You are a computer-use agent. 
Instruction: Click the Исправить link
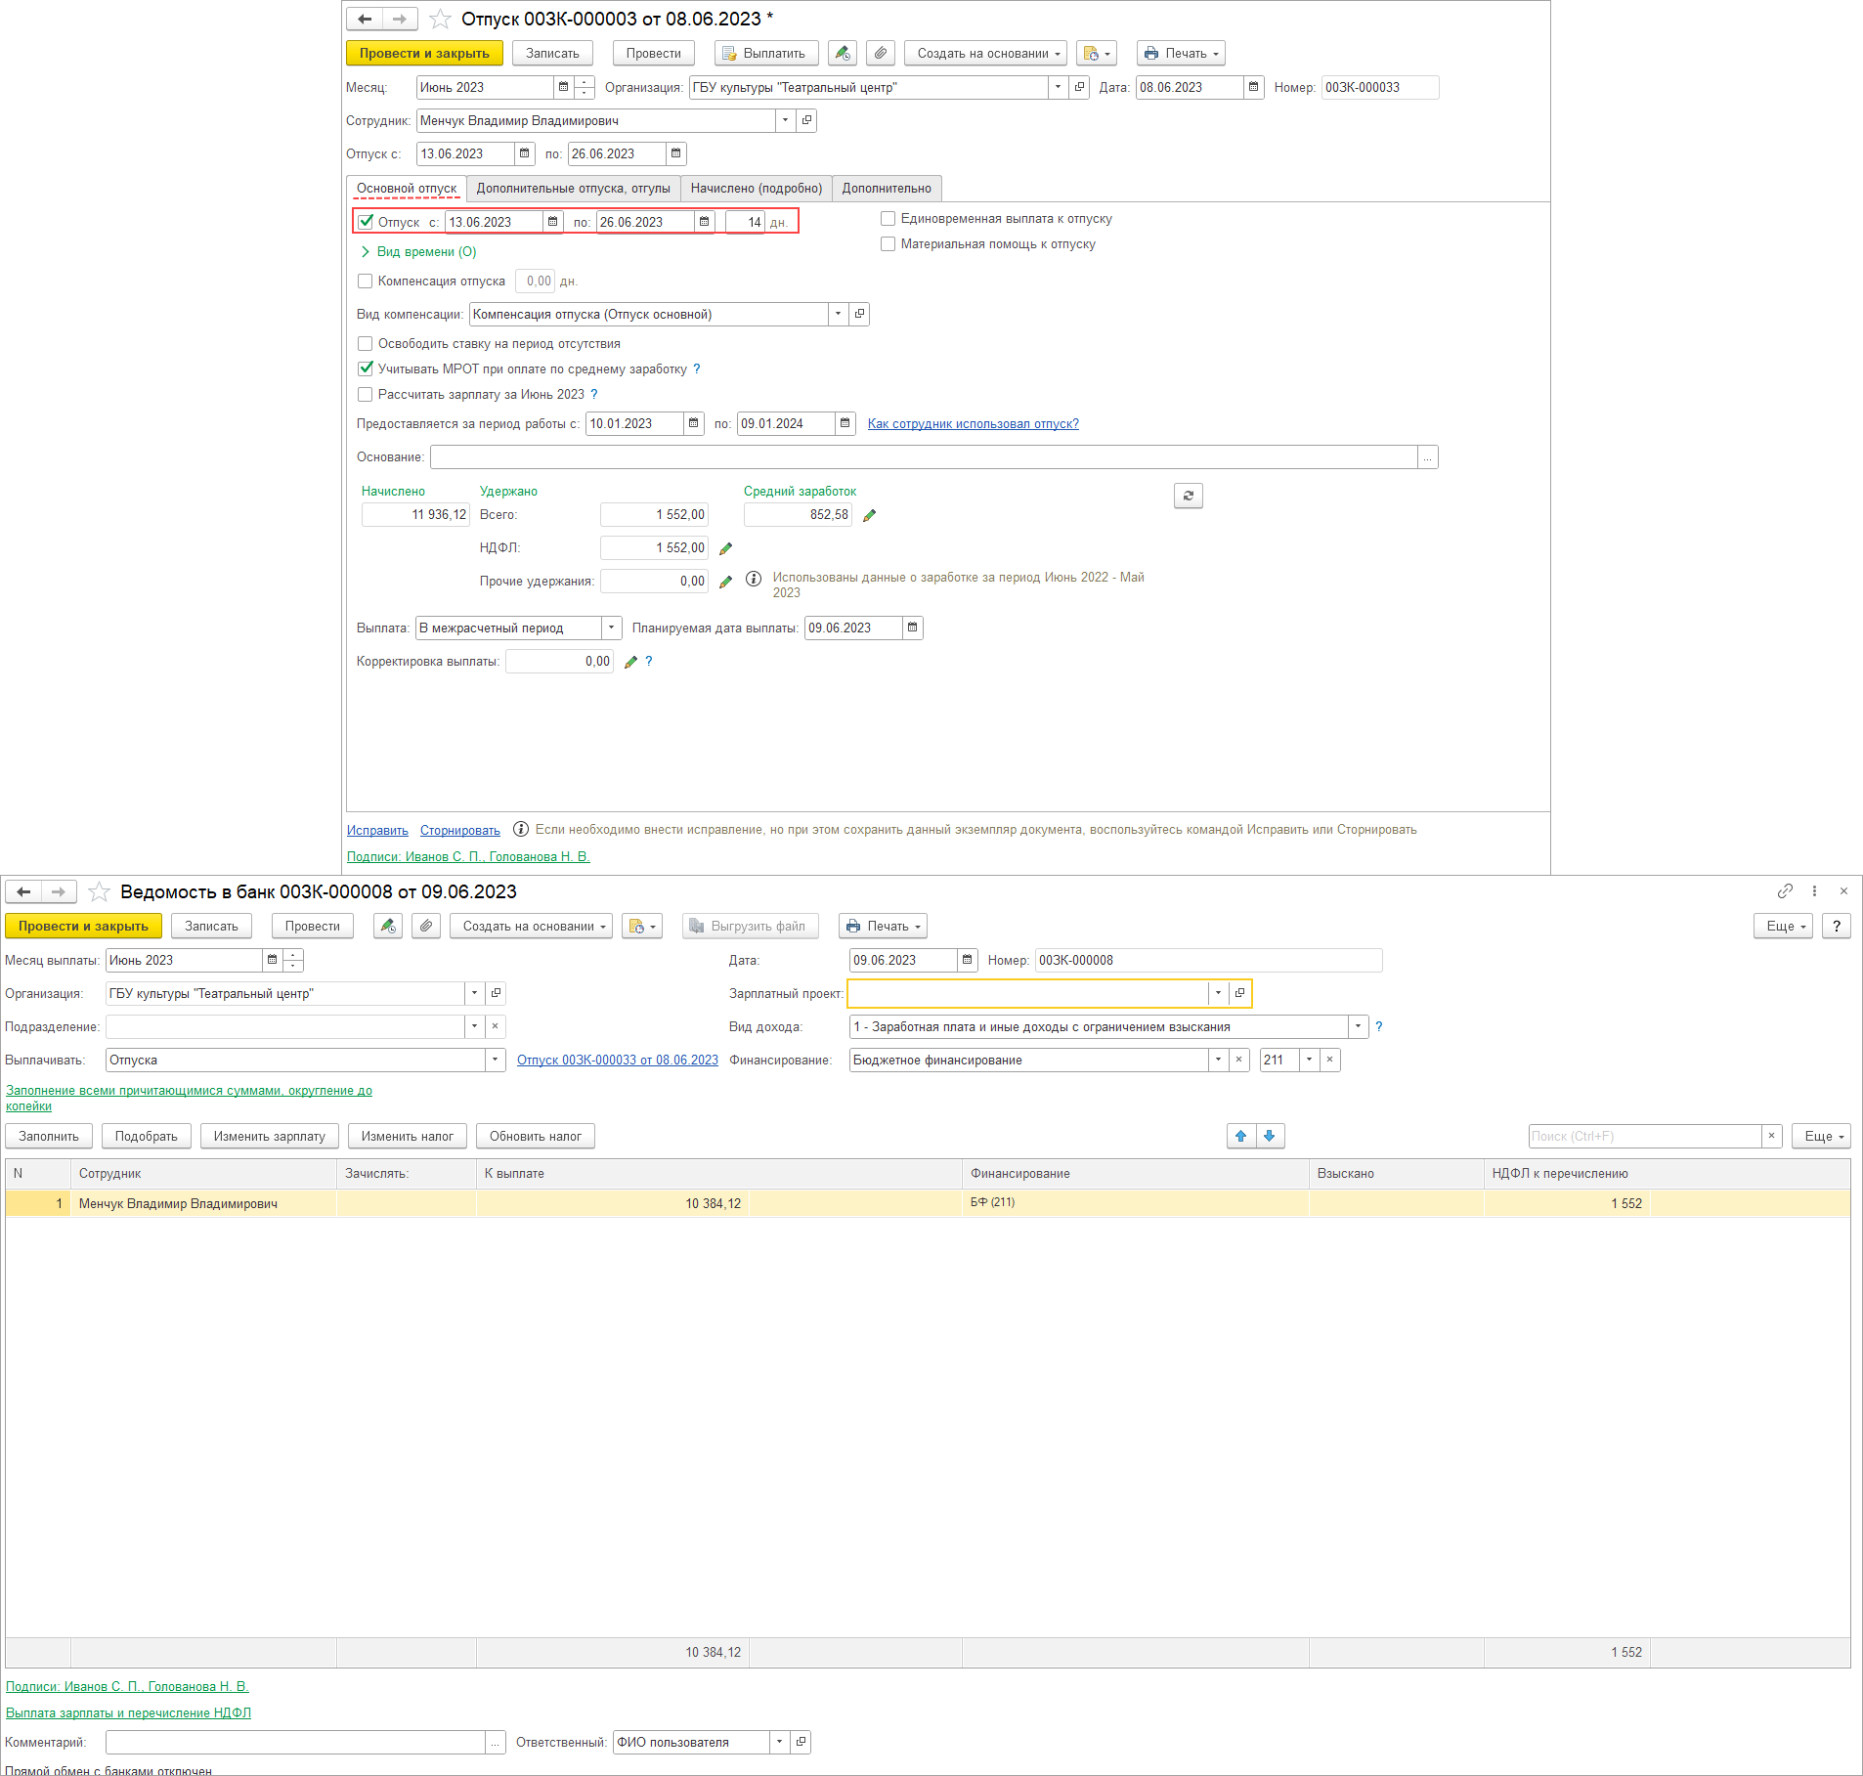(377, 831)
